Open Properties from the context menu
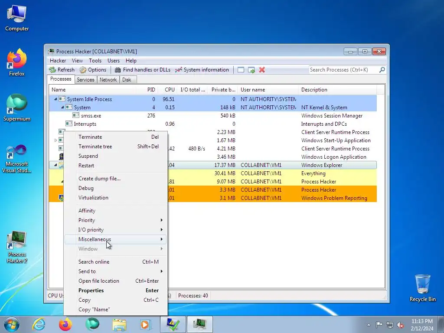This screenshot has height=333, width=444. 115,291
